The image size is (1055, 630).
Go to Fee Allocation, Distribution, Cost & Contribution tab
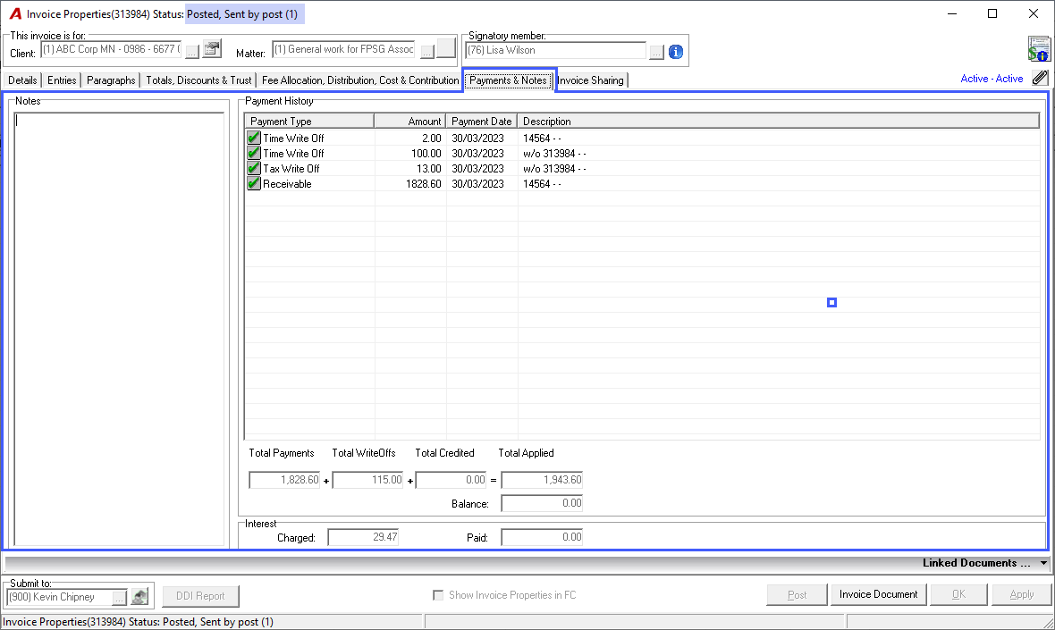pyautogui.click(x=360, y=80)
